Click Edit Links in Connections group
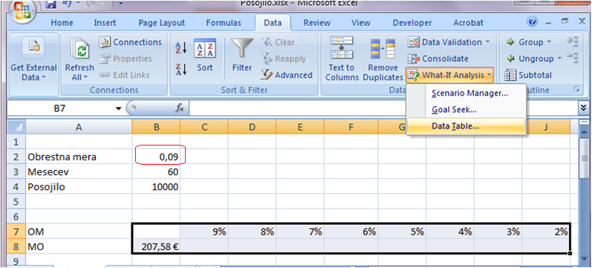This screenshot has width=592, height=268. pyautogui.click(x=125, y=75)
